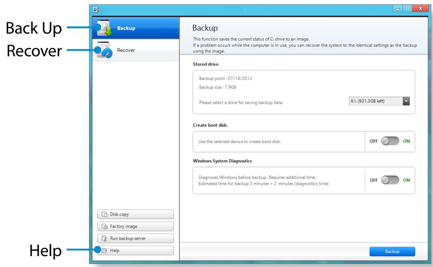Click the OFF label for Windows diagnostics

point(374,180)
